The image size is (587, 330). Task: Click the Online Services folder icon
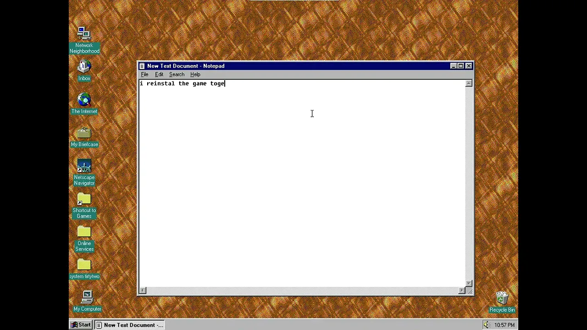pyautogui.click(x=84, y=232)
